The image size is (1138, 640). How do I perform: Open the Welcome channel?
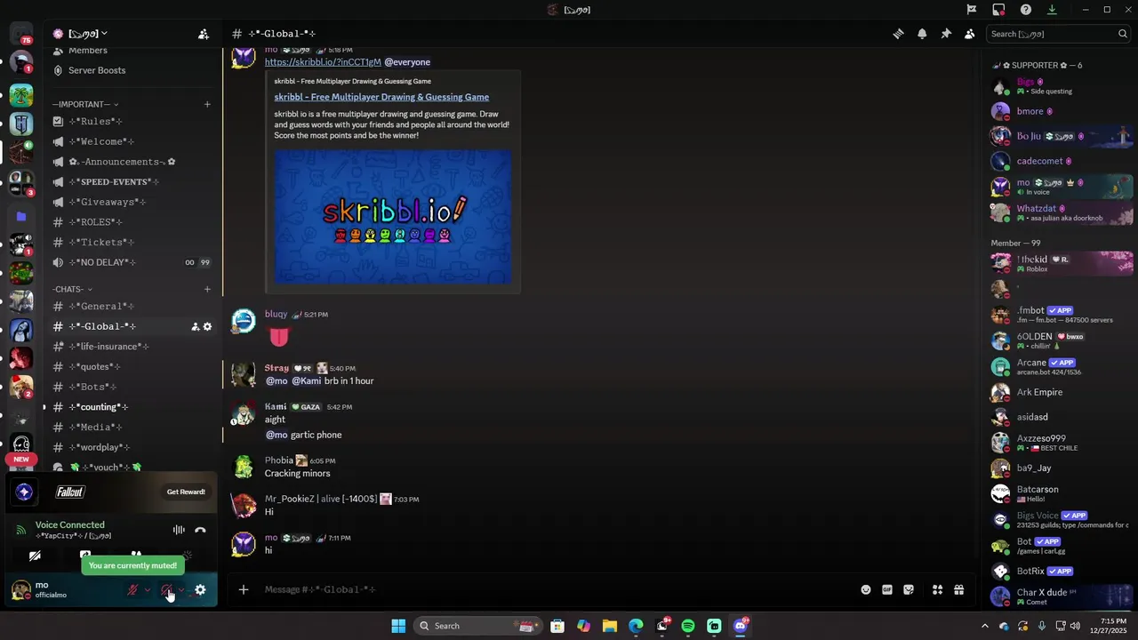click(x=132, y=141)
